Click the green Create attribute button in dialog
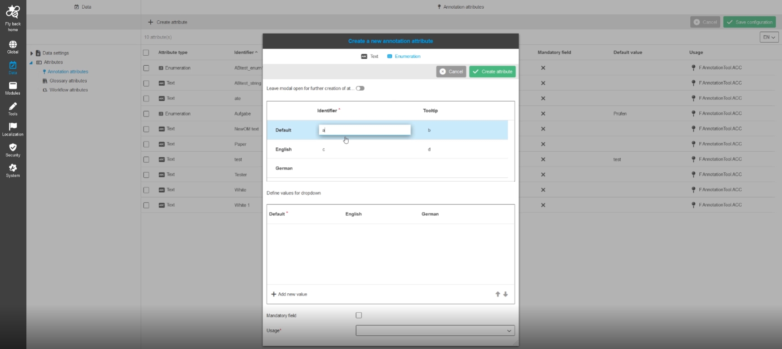Screen dimensions: 782x349 point(492,72)
